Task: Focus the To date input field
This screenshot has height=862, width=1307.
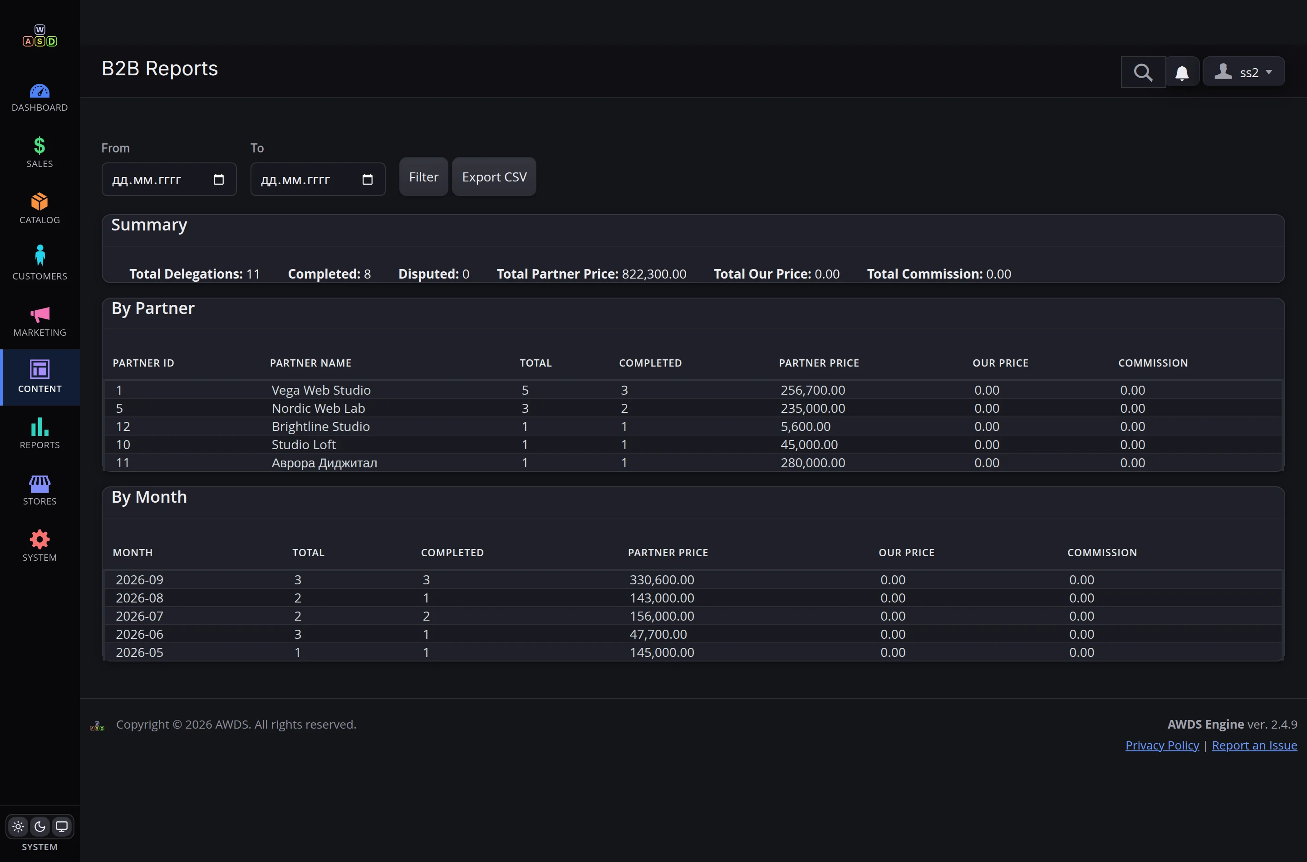Action: point(318,179)
